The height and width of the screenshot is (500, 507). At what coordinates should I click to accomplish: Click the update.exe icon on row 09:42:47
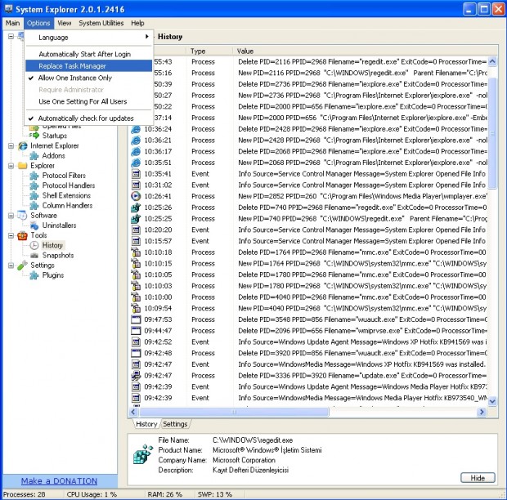[x=136, y=375]
